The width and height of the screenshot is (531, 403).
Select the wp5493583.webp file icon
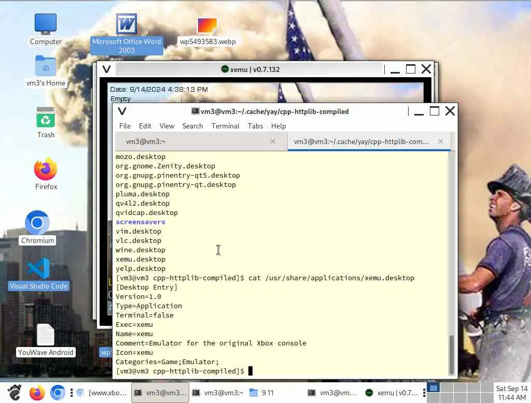coord(207,32)
